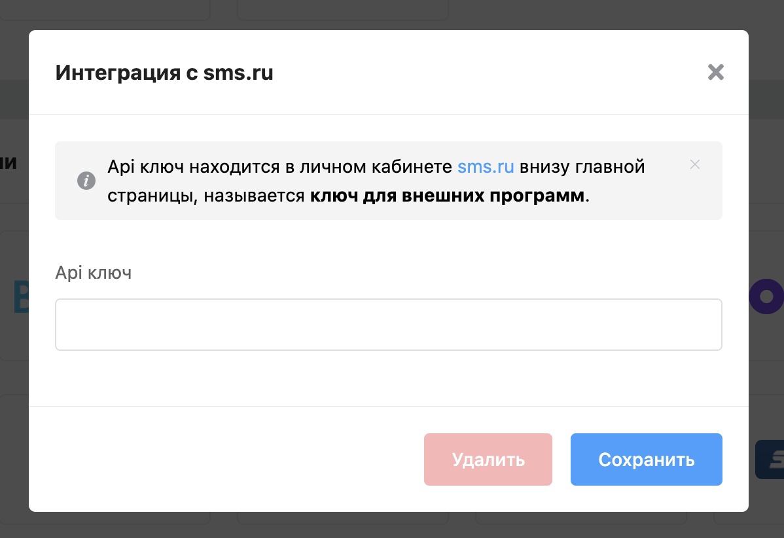The image size is (784, 538).
Task: Click the dialog title Интеграция с sms.ru
Action: [x=164, y=73]
